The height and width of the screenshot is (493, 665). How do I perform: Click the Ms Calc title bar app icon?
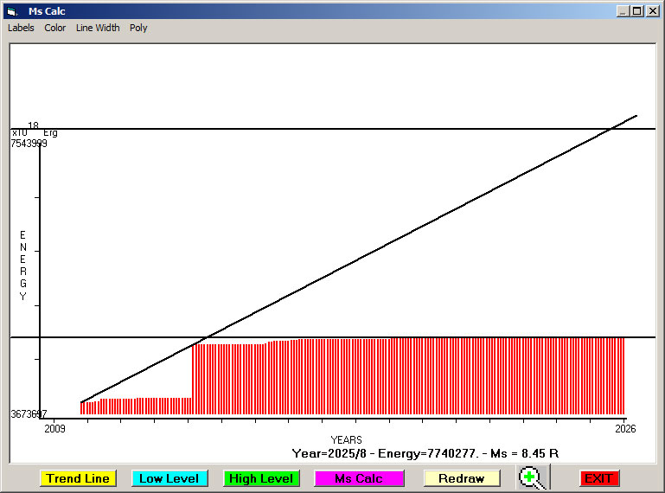point(11,11)
